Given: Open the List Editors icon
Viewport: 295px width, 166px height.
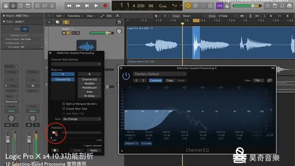Looking at the screenshot, I should [x=267, y=6].
